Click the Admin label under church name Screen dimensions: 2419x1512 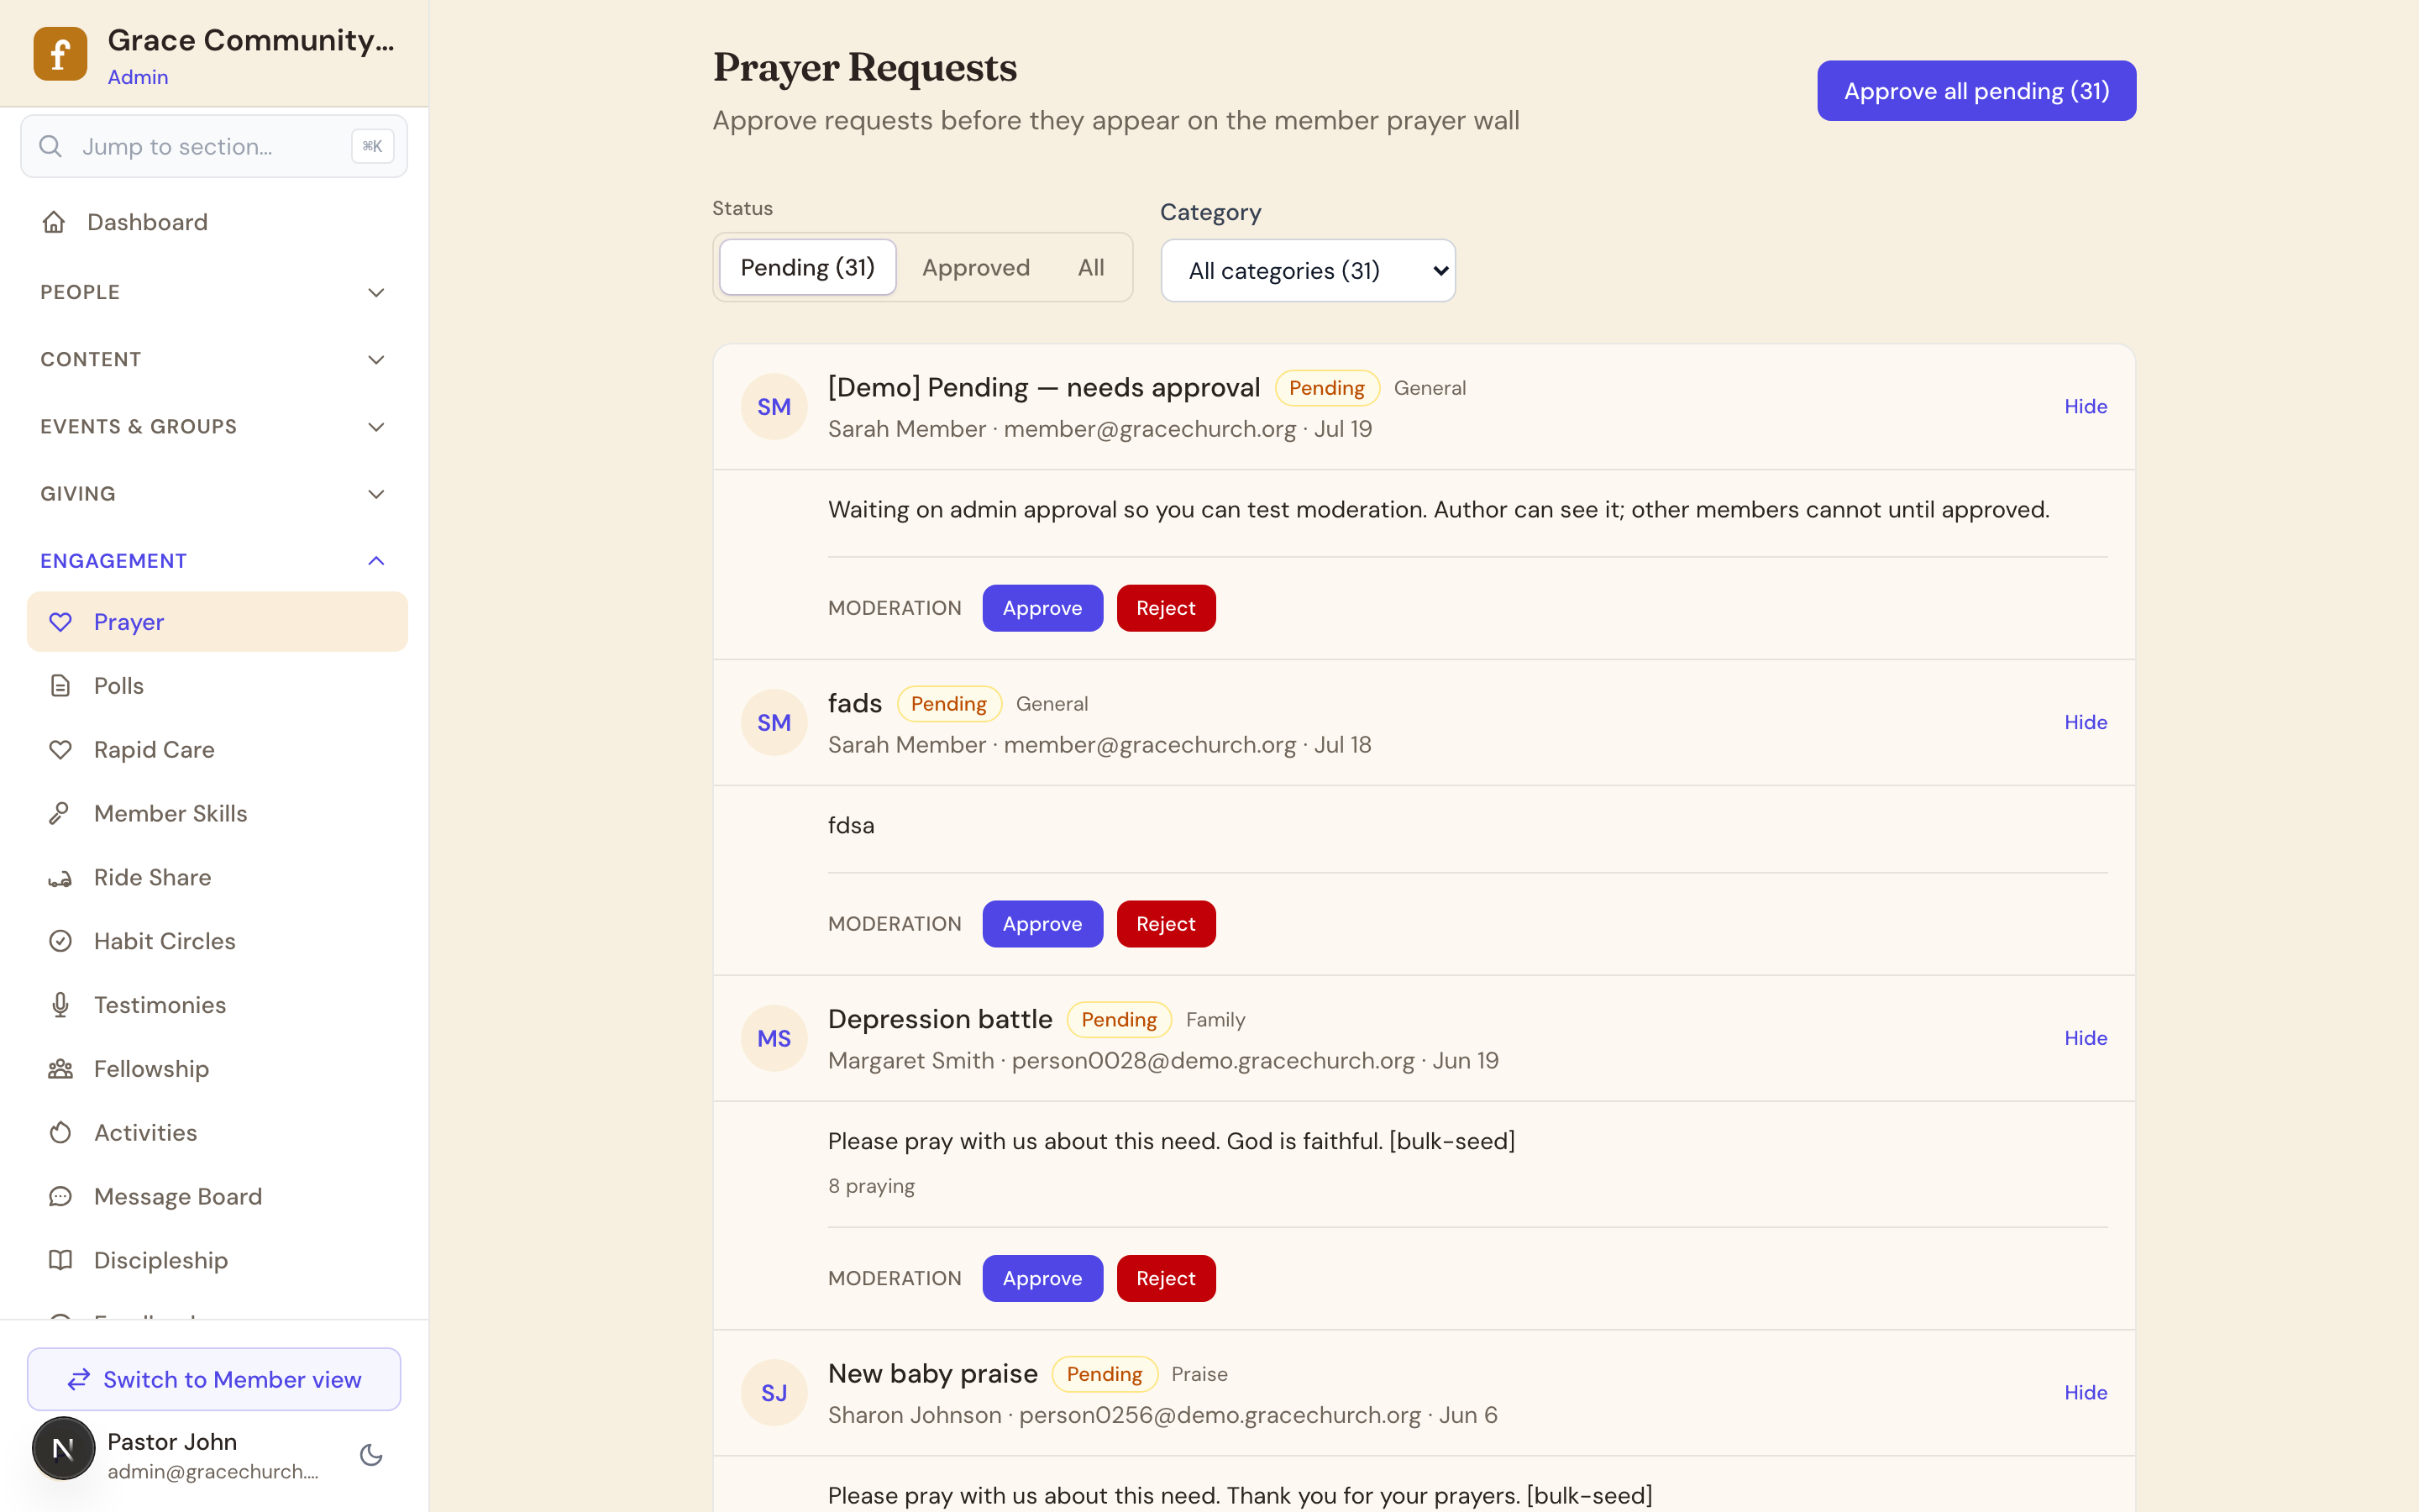[x=138, y=77]
